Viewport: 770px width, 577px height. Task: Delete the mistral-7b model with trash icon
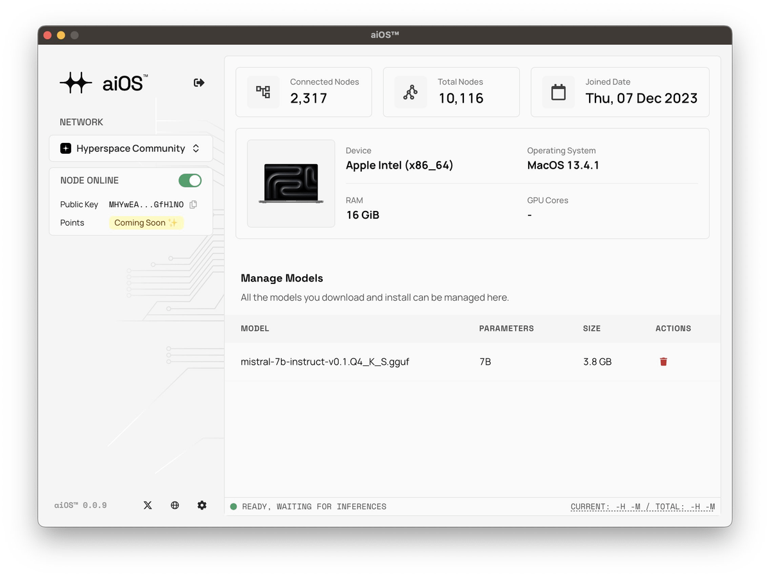pyautogui.click(x=663, y=361)
